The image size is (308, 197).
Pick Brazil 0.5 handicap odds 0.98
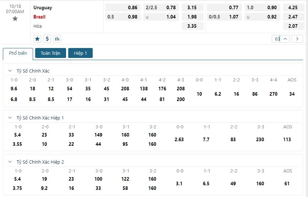pyautogui.click(x=123, y=17)
